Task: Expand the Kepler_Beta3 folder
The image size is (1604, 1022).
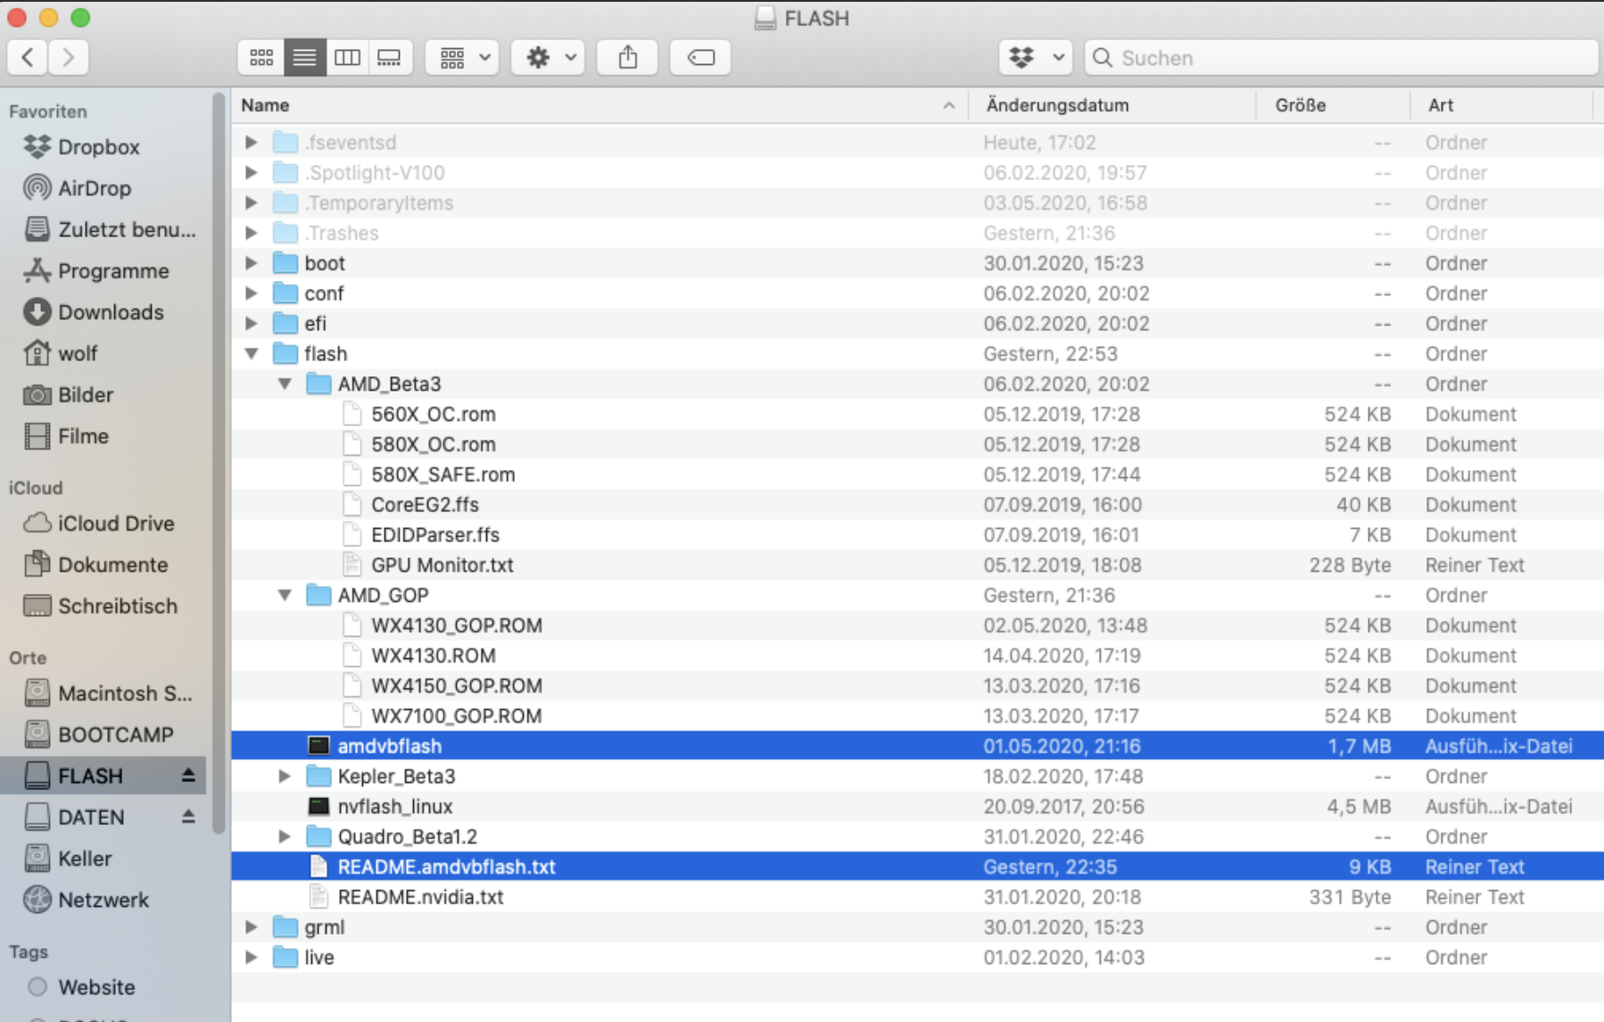Action: click(x=285, y=776)
